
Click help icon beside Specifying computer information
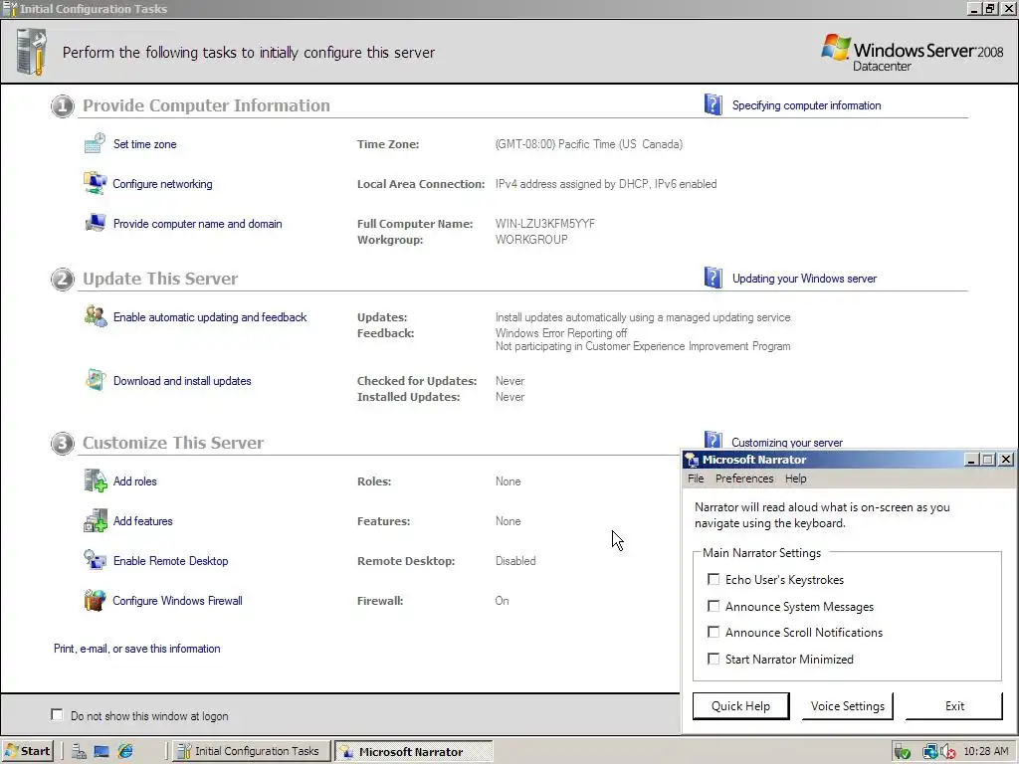point(713,104)
